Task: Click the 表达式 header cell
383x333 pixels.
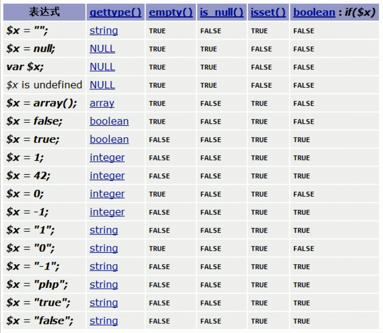Action: coord(44,13)
